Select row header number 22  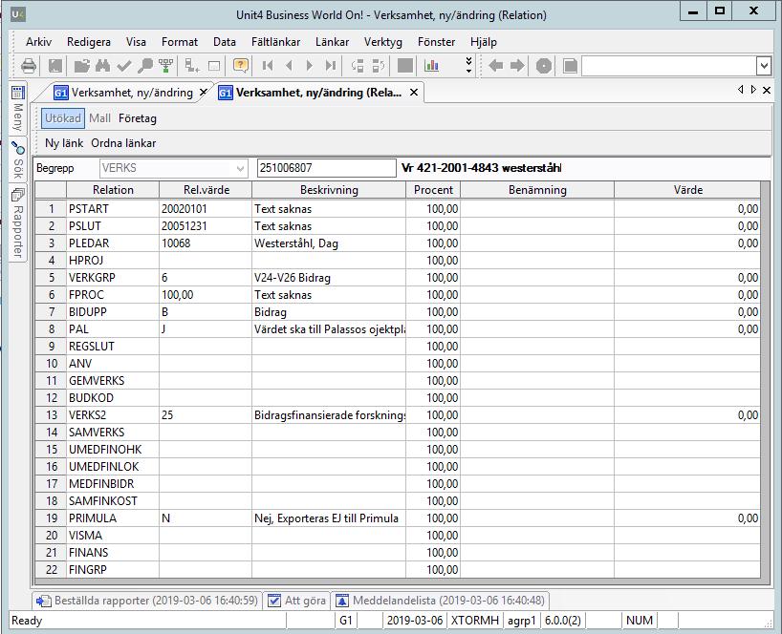pyautogui.click(x=52, y=570)
